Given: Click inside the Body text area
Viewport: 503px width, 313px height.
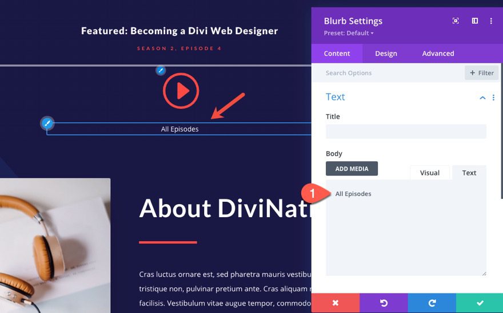Looking at the screenshot, I should coord(406,228).
